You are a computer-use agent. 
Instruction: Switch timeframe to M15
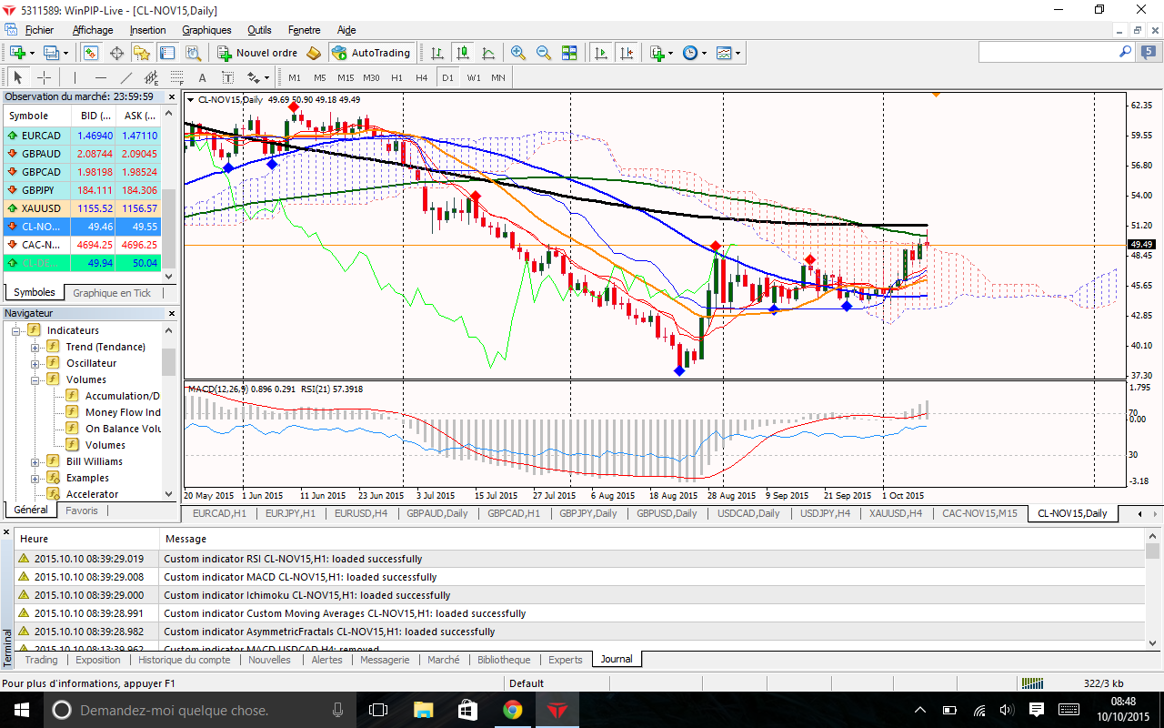click(x=346, y=77)
